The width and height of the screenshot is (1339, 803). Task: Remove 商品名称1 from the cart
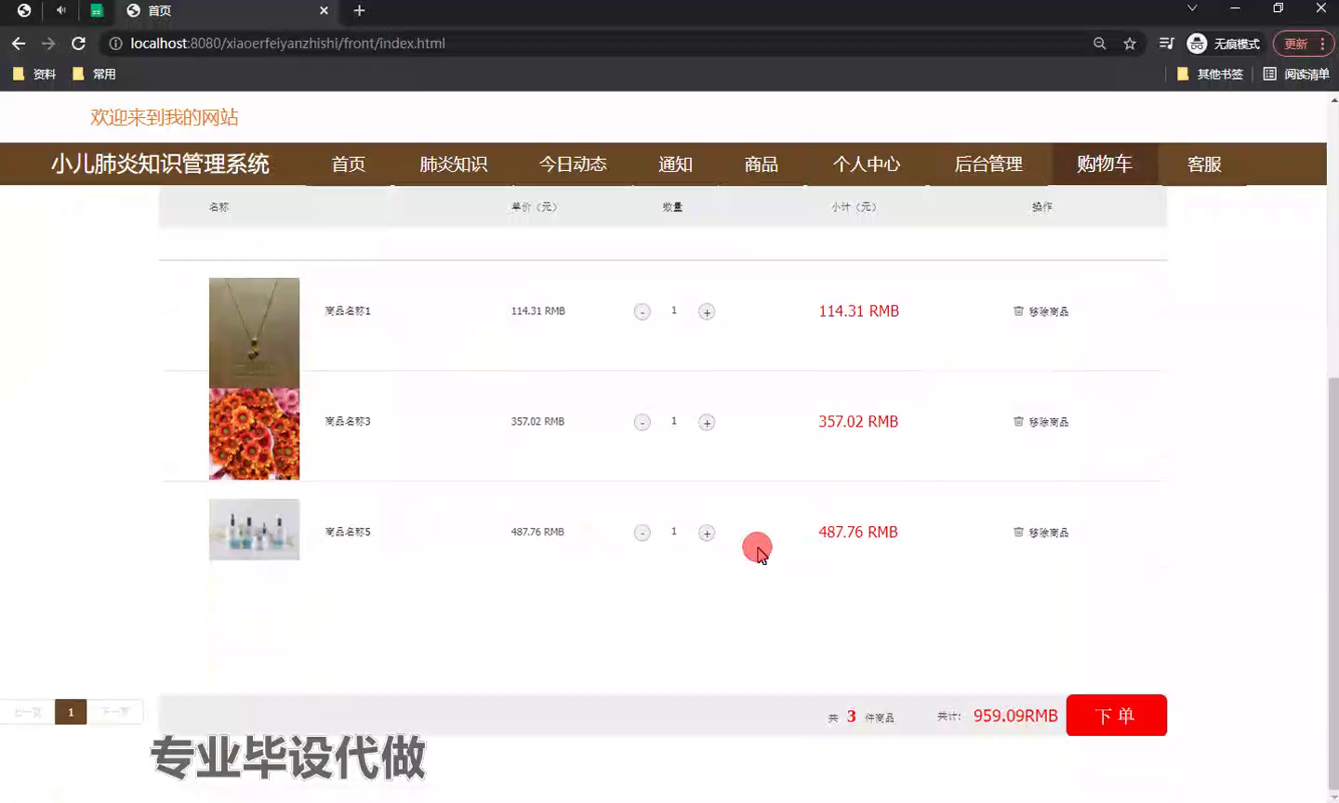(1041, 311)
